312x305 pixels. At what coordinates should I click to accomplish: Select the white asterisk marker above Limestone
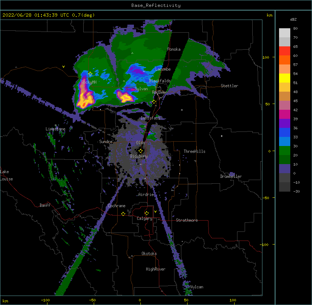[56, 125]
